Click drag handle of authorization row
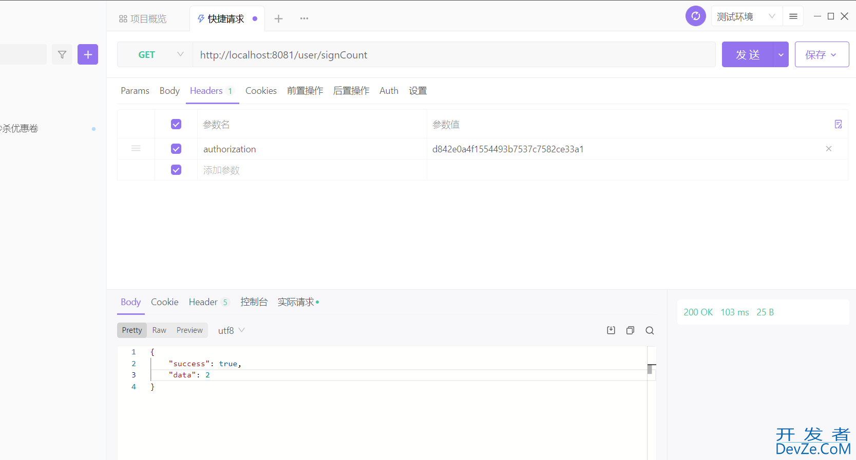 [x=136, y=149]
